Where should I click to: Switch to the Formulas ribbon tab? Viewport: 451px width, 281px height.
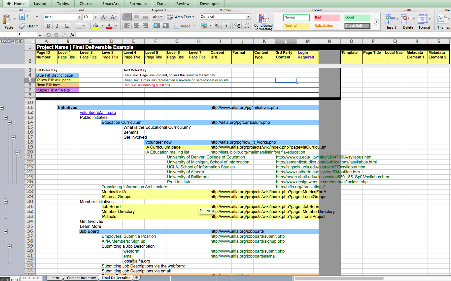coord(138,4)
